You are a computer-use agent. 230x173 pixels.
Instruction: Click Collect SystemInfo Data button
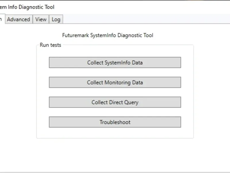tap(115, 63)
